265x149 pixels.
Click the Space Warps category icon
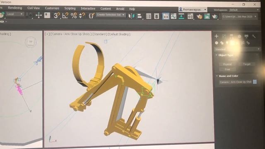pos(243,43)
